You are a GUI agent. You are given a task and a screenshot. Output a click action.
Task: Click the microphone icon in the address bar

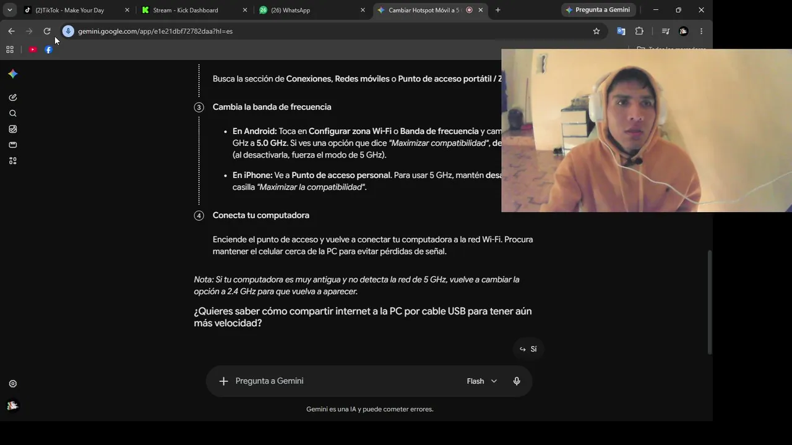pos(68,31)
